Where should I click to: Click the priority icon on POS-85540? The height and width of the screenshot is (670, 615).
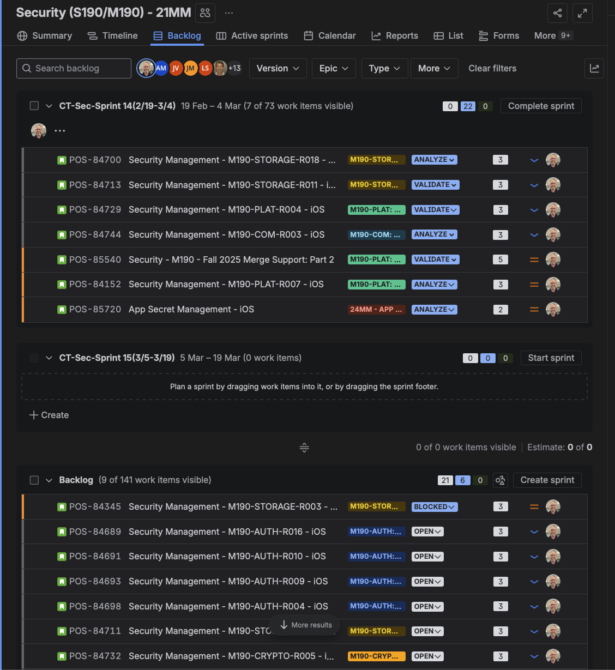click(x=534, y=260)
